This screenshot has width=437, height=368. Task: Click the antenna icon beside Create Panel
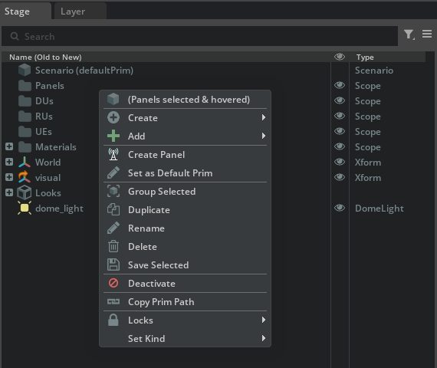[x=113, y=154]
